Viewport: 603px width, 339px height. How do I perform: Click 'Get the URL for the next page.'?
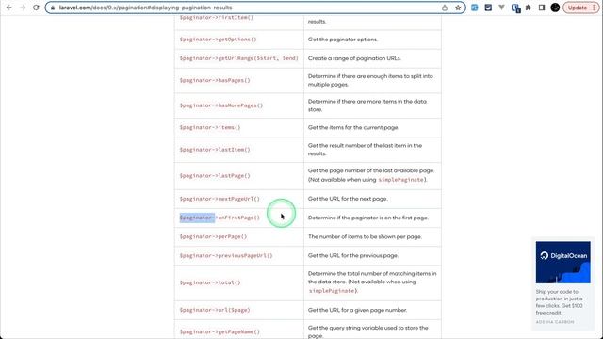pyautogui.click(x=348, y=199)
